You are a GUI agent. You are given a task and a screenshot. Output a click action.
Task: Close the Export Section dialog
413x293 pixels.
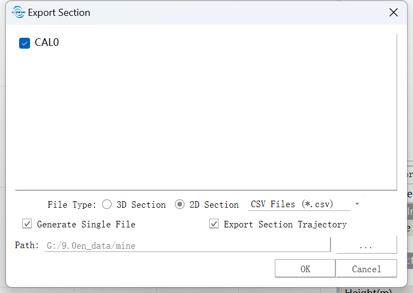pyautogui.click(x=393, y=12)
